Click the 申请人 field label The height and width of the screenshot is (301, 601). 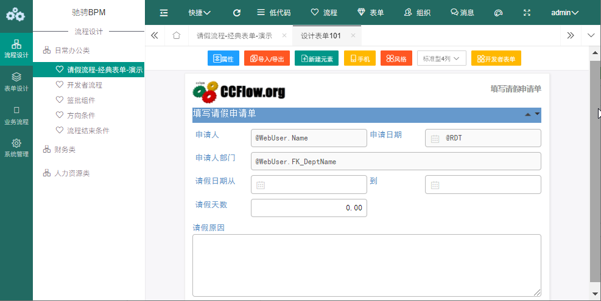pos(207,134)
